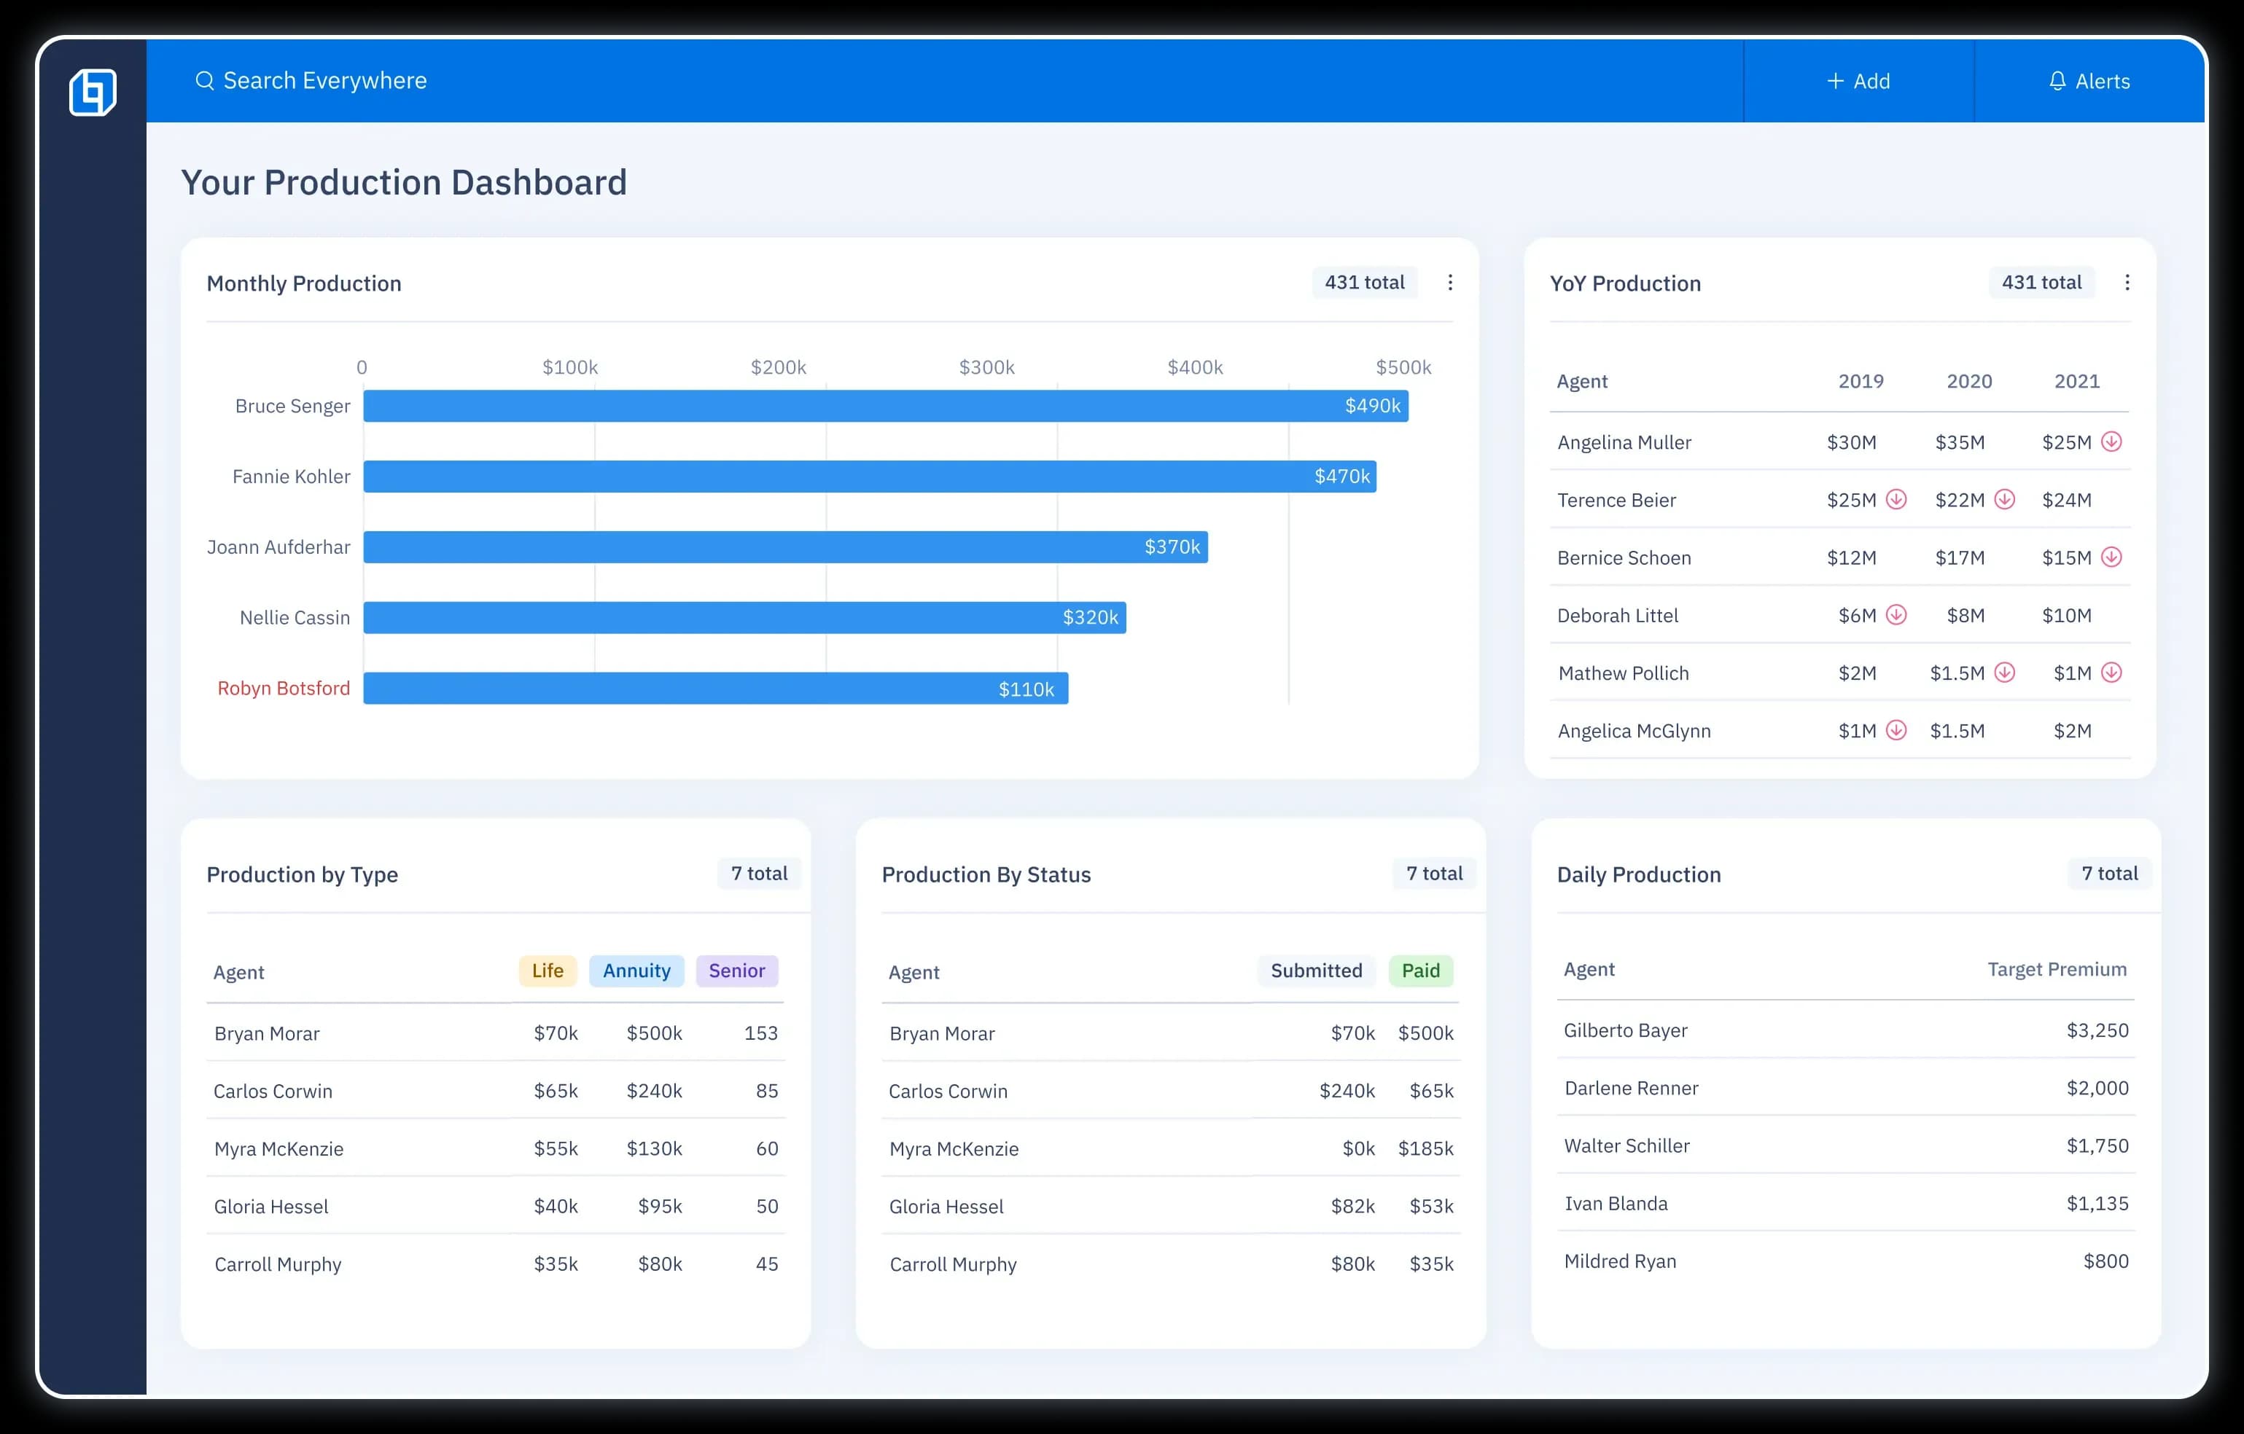Click the Search Everywhere input field

(324, 80)
